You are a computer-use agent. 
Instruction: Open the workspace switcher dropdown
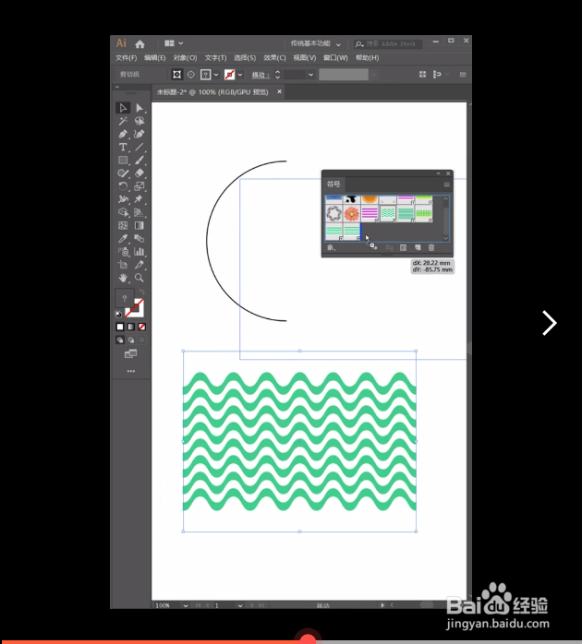(315, 43)
